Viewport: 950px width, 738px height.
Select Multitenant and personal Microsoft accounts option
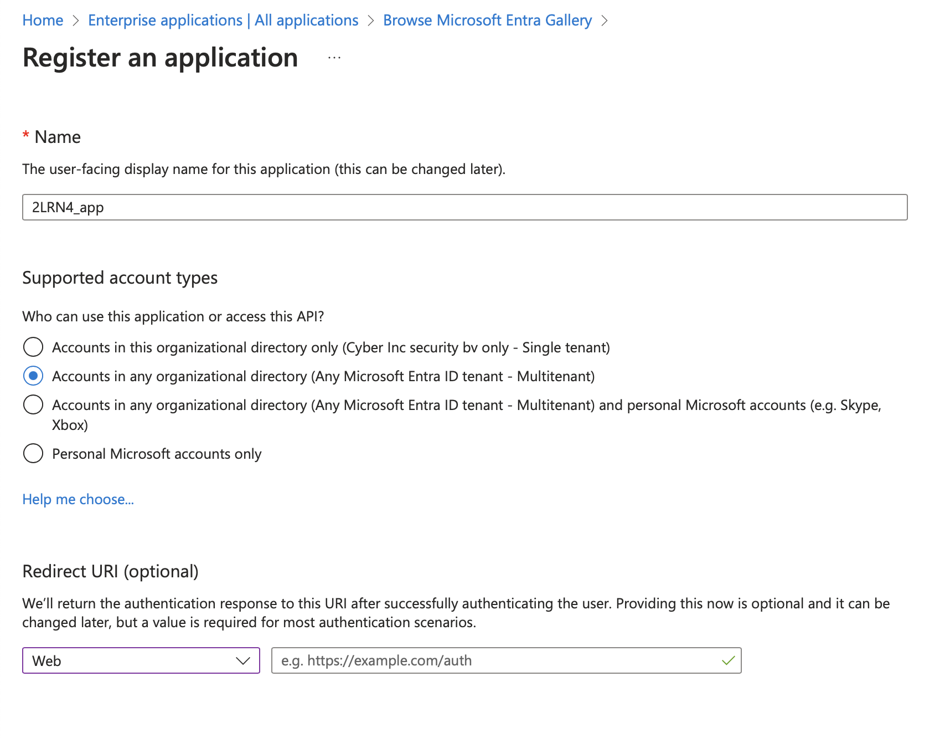click(x=33, y=404)
